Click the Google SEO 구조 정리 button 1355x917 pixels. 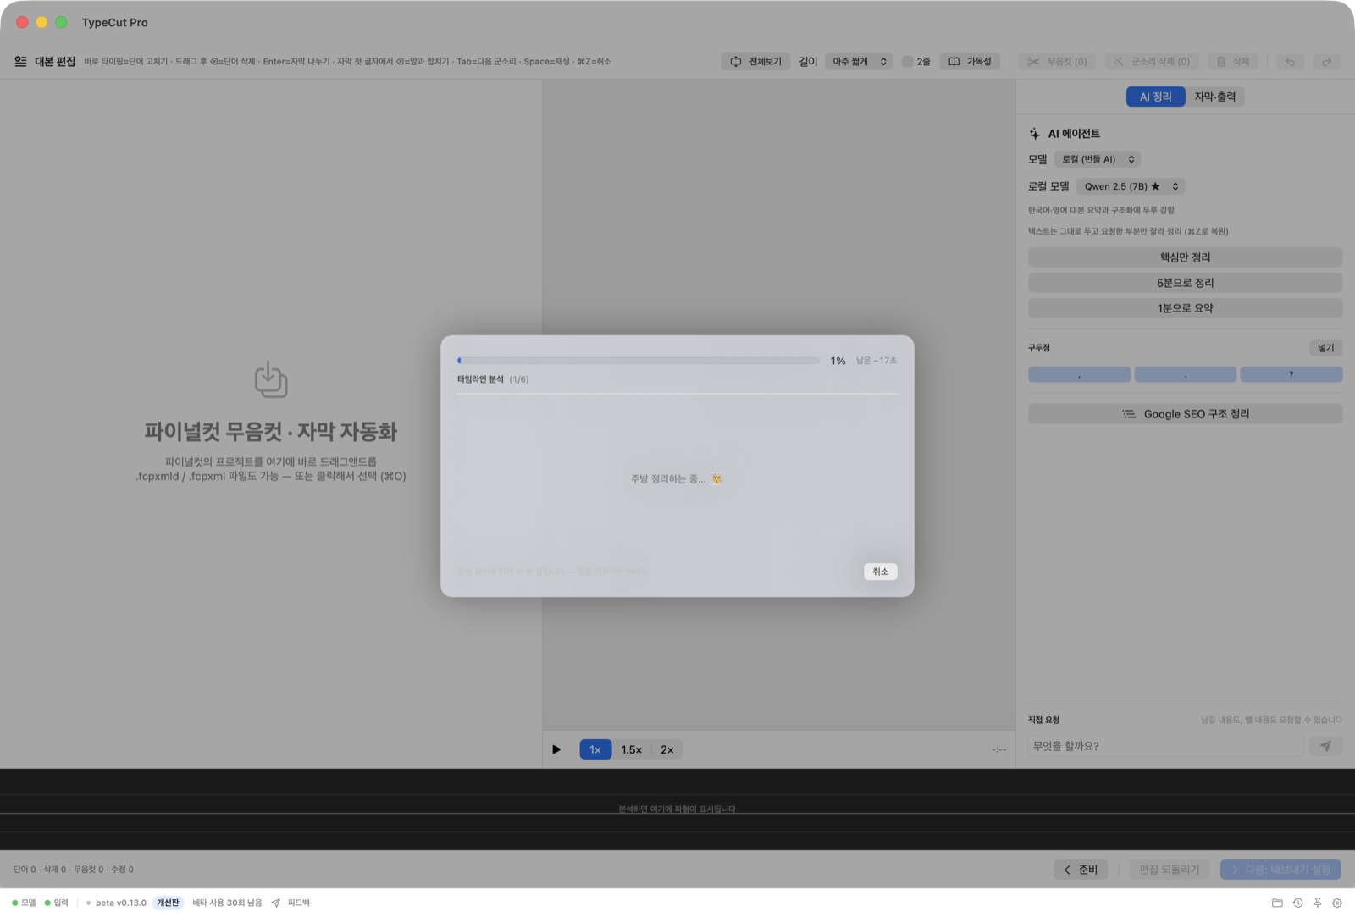(x=1185, y=414)
